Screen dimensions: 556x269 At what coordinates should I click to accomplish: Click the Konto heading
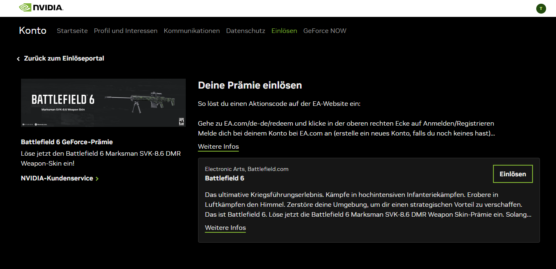coord(33,30)
